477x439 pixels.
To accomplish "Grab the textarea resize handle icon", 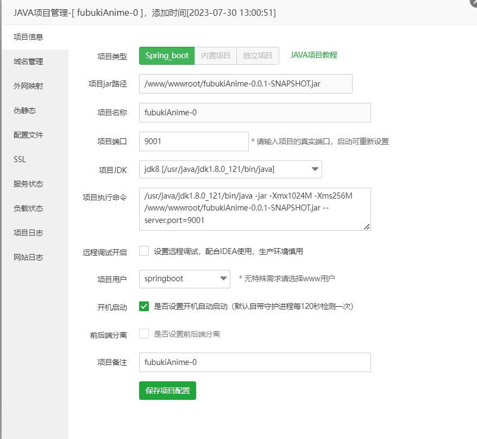I will point(367,227).
